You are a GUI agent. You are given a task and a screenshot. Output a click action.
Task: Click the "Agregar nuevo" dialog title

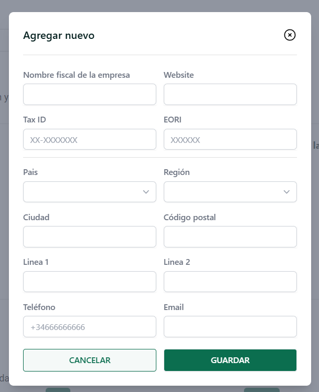[59, 36]
